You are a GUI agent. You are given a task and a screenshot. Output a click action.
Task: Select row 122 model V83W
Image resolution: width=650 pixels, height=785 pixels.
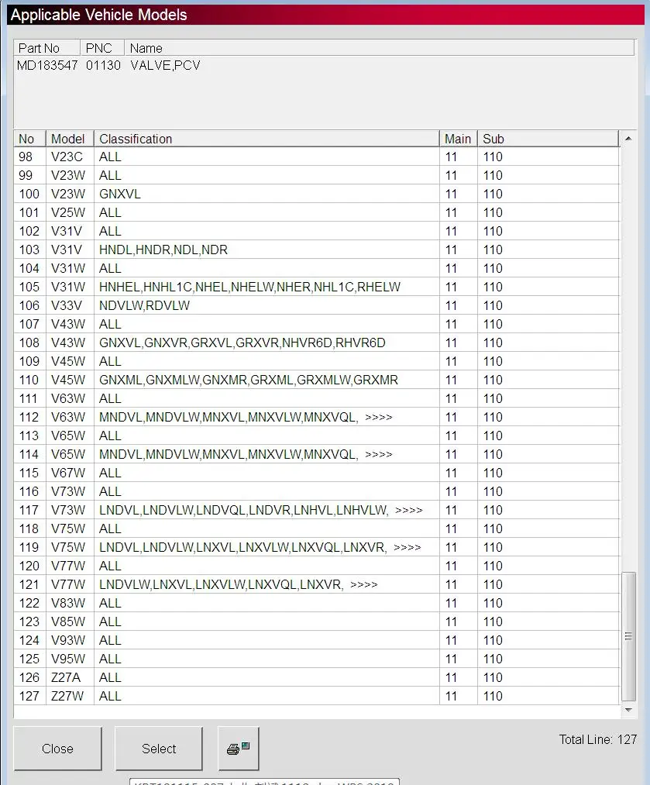(316, 603)
